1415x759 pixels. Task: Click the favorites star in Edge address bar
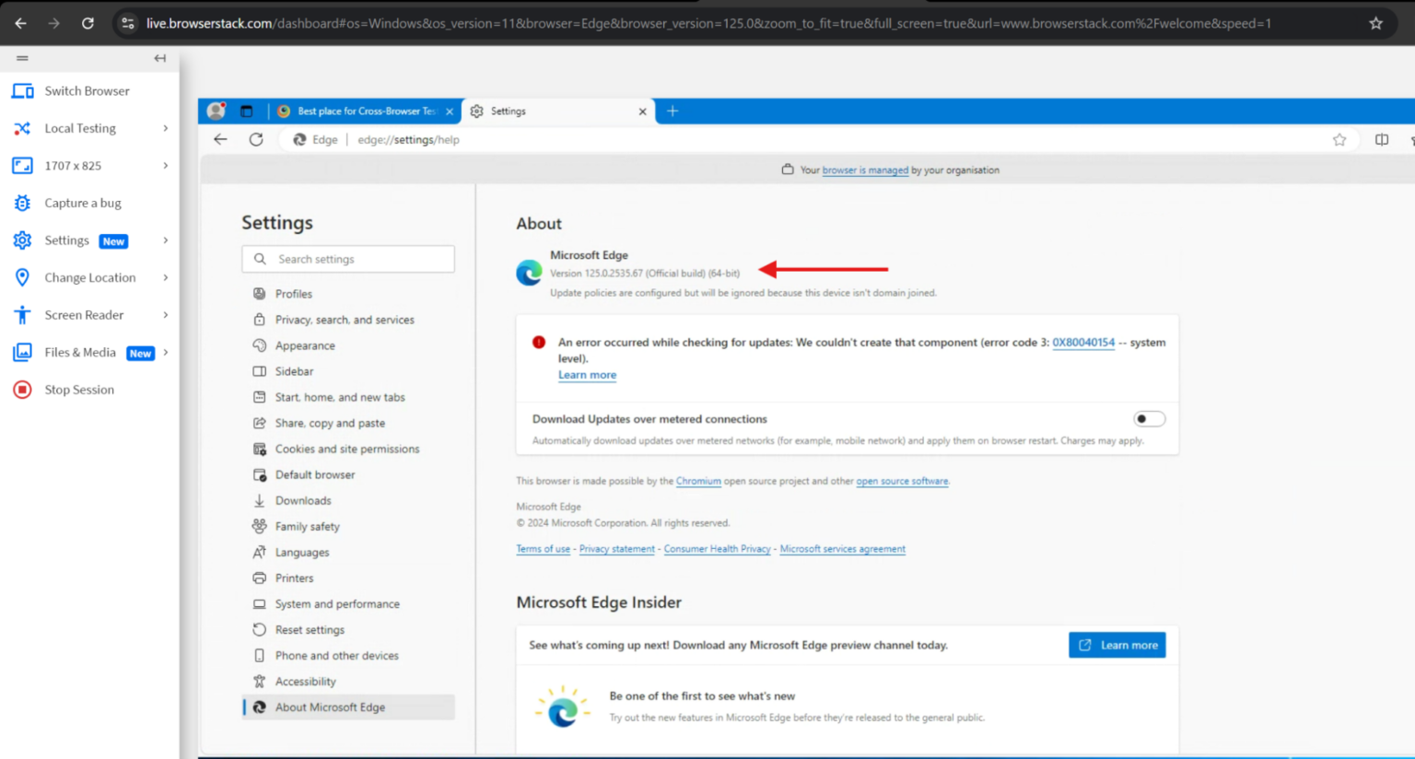pyautogui.click(x=1341, y=139)
